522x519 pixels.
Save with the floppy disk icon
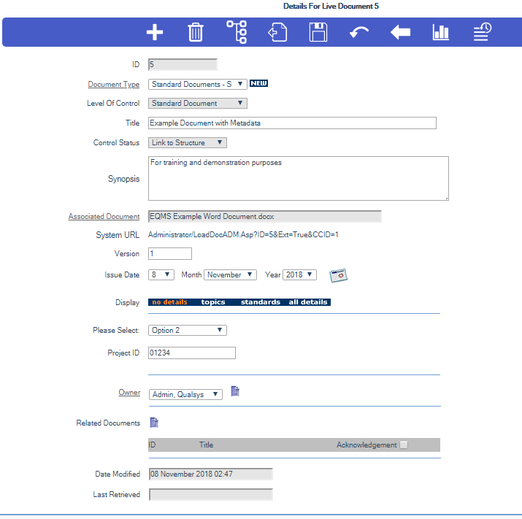(x=318, y=32)
